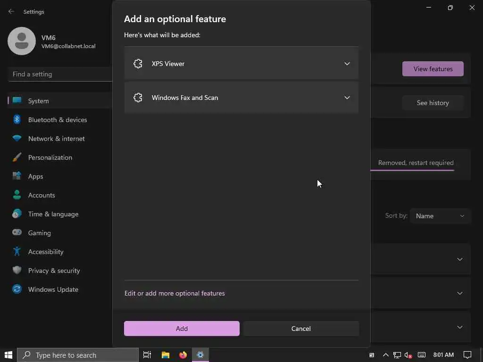Click the 8:01 AM clock

point(443,355)
